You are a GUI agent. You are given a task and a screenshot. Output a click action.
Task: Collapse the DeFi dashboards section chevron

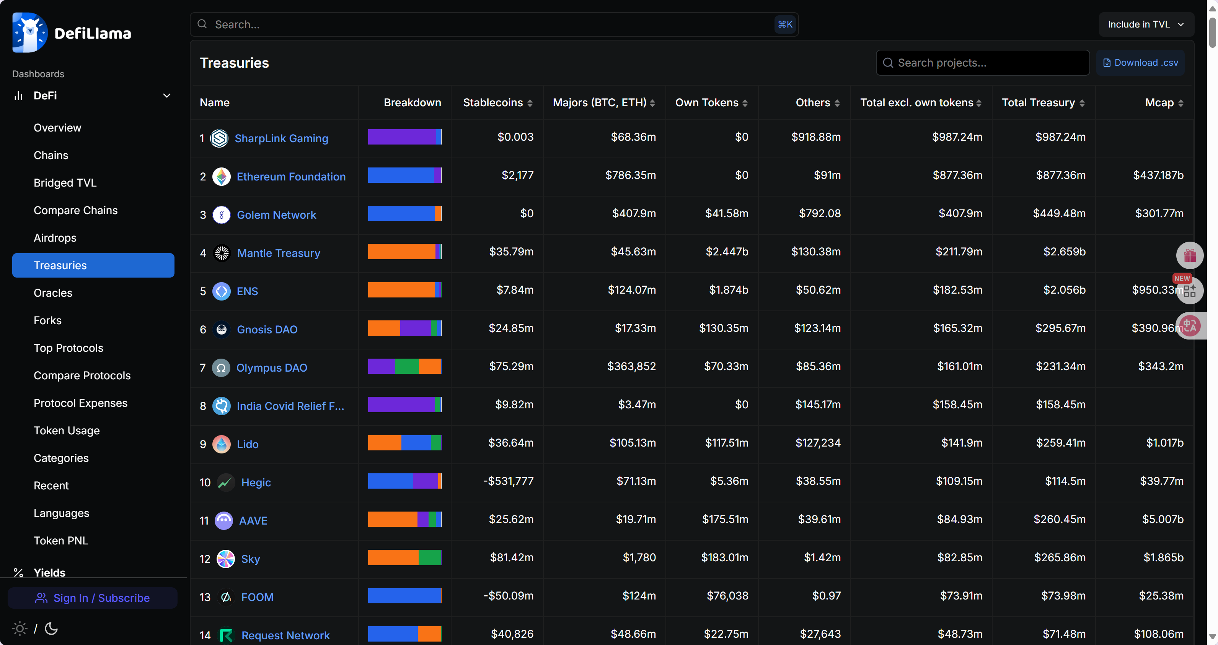coord(166,96)
